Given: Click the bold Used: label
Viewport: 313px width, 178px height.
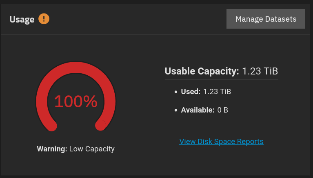Looking at the screenshot, I should tap(191, 92).
